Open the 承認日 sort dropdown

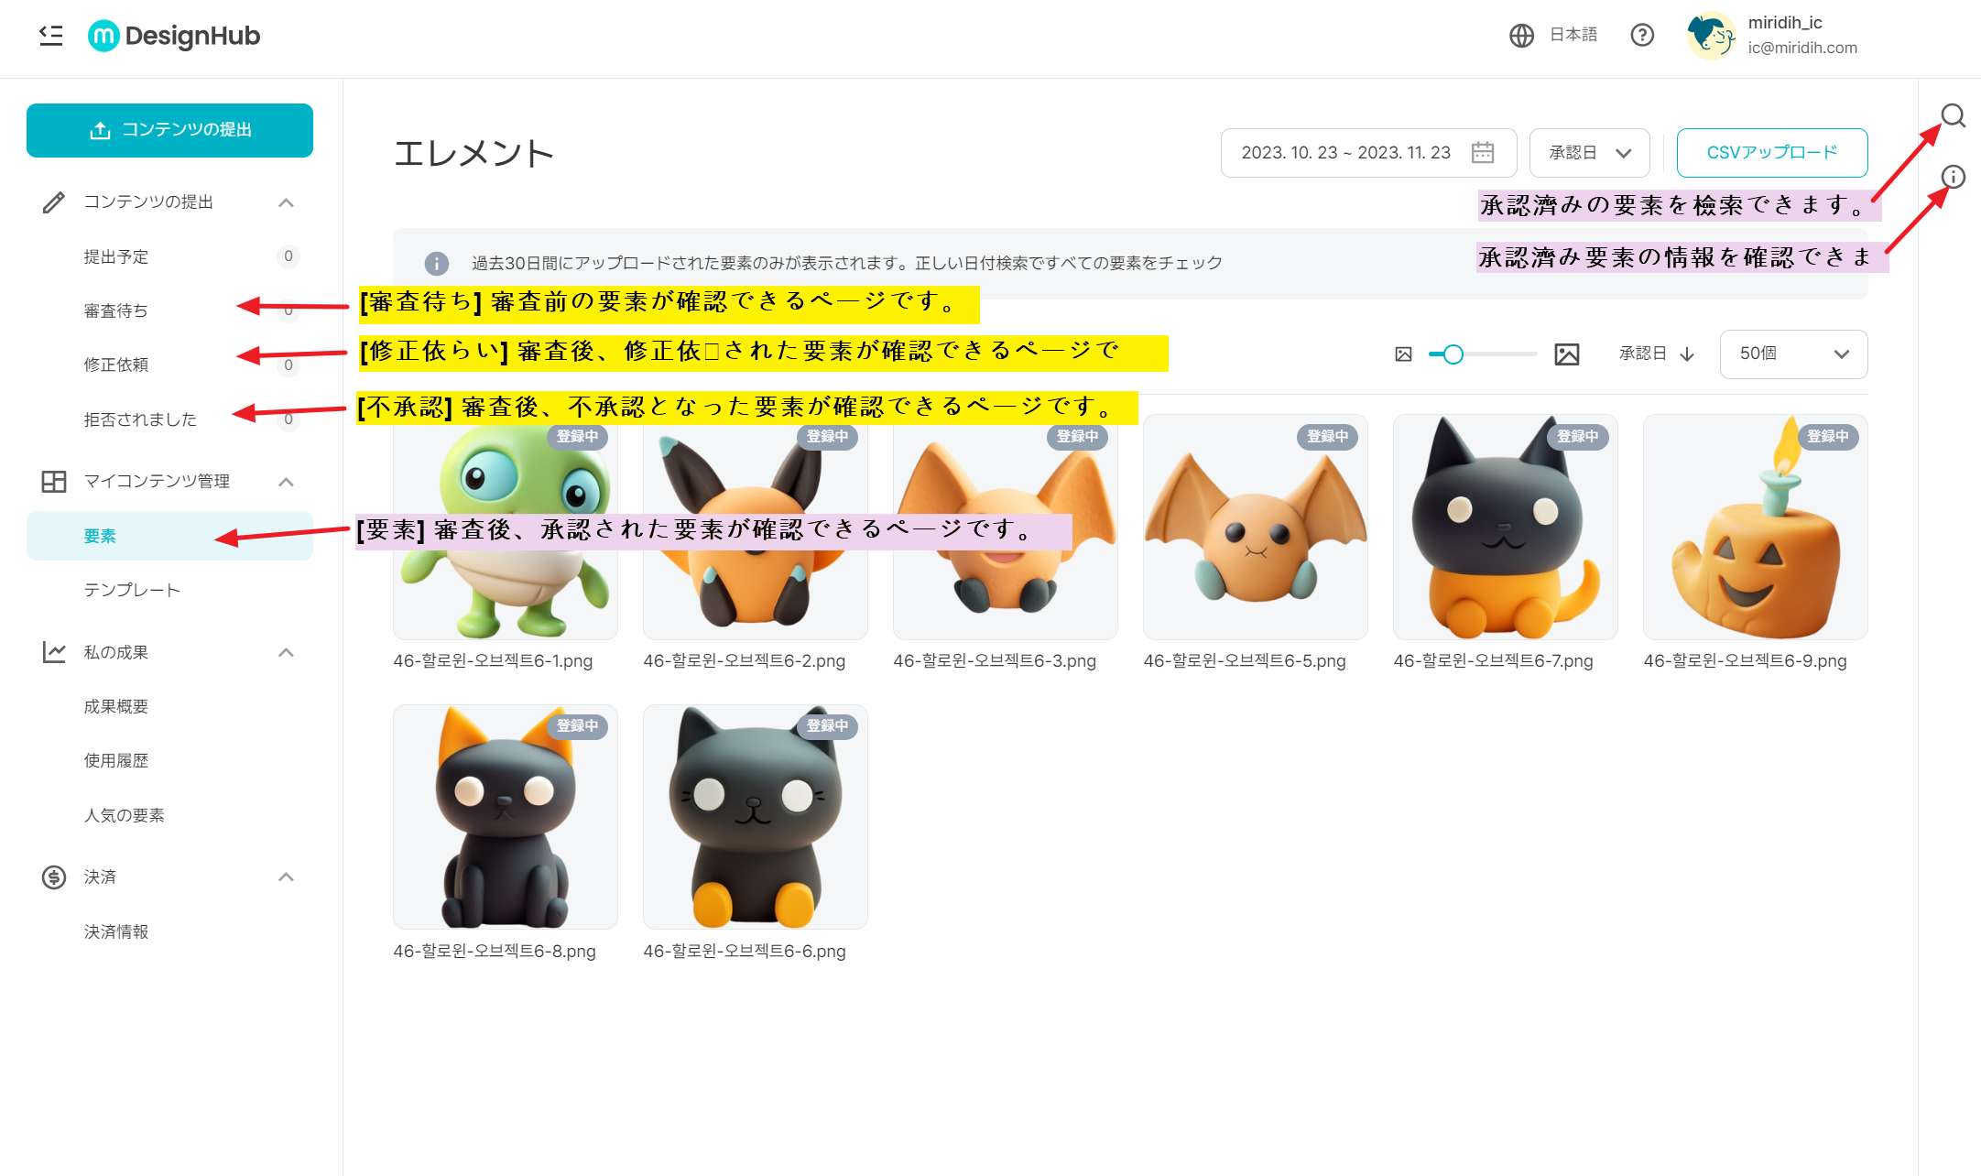tap(1589, 152)
